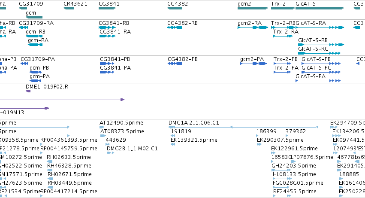Image resolution: width=365 pixels, height=198 pixels.
Task: Select the RP004361393.5prime EST label
Action: tap(69, 140)
